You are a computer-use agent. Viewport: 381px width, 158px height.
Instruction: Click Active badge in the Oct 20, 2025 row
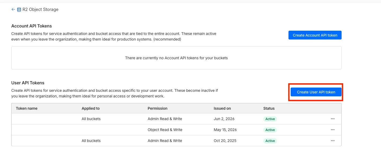(x=270, y=141)
